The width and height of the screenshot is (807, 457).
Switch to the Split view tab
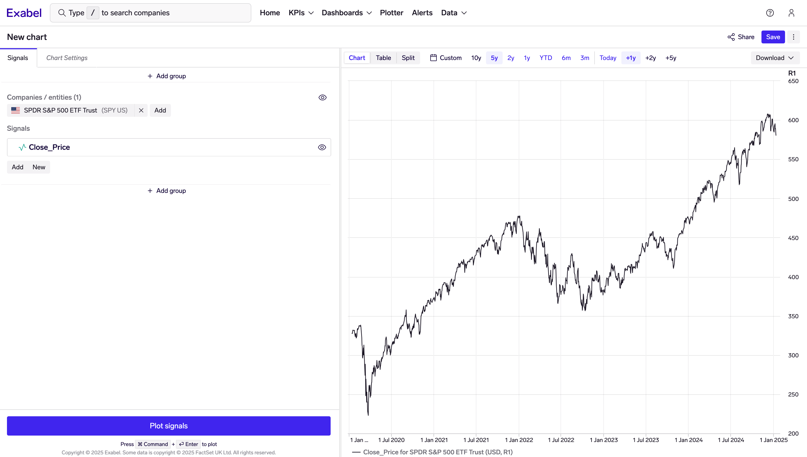[x=408, y=58]
